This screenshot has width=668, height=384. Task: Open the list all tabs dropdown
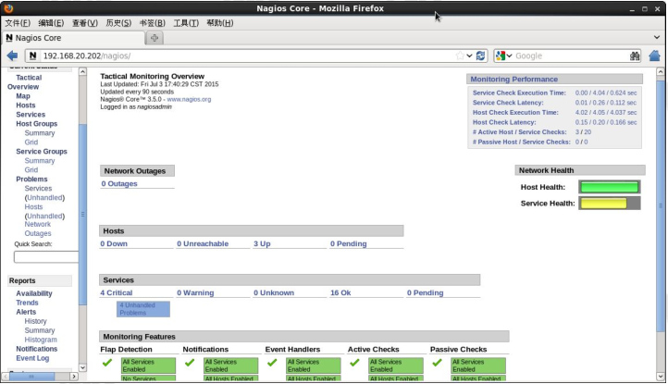(657, 38)
